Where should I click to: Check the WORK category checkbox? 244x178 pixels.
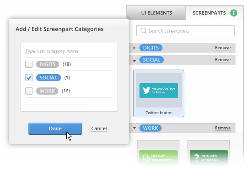tap(29, 91)
